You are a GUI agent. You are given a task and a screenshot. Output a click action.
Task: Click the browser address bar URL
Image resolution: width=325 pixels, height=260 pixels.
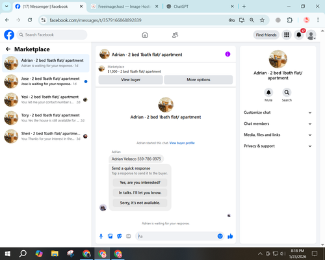96,20
